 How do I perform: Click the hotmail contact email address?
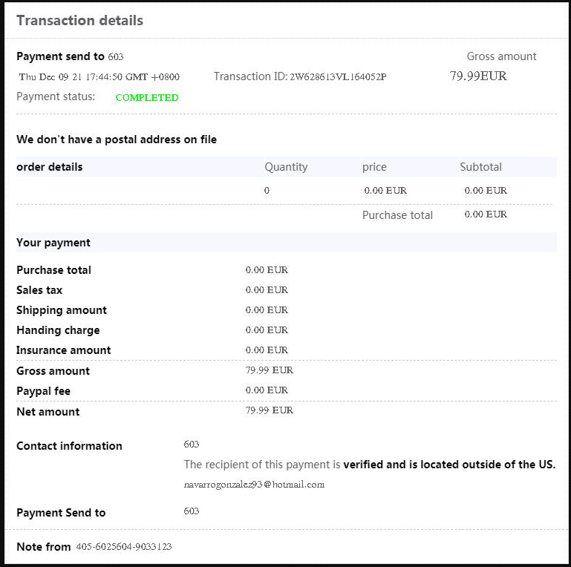pos(254,484)
